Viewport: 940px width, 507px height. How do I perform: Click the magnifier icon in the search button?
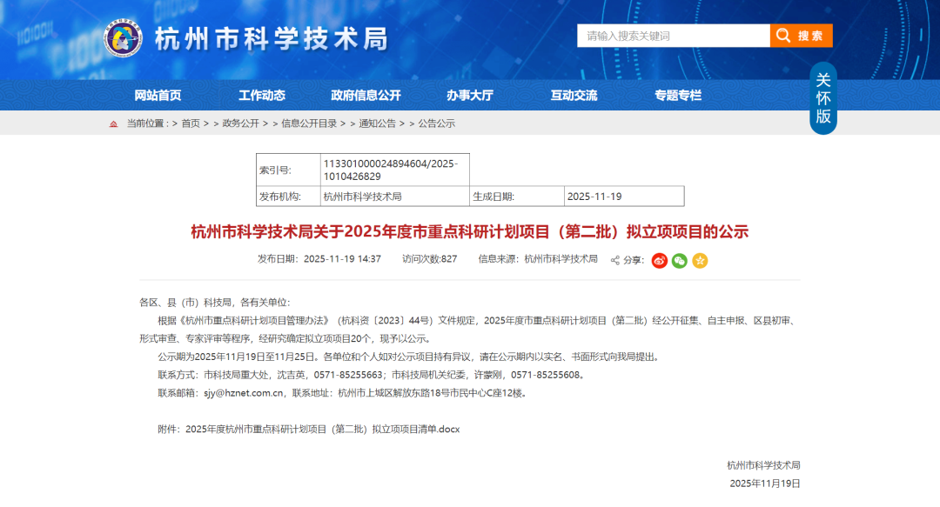tap(783, 36)
